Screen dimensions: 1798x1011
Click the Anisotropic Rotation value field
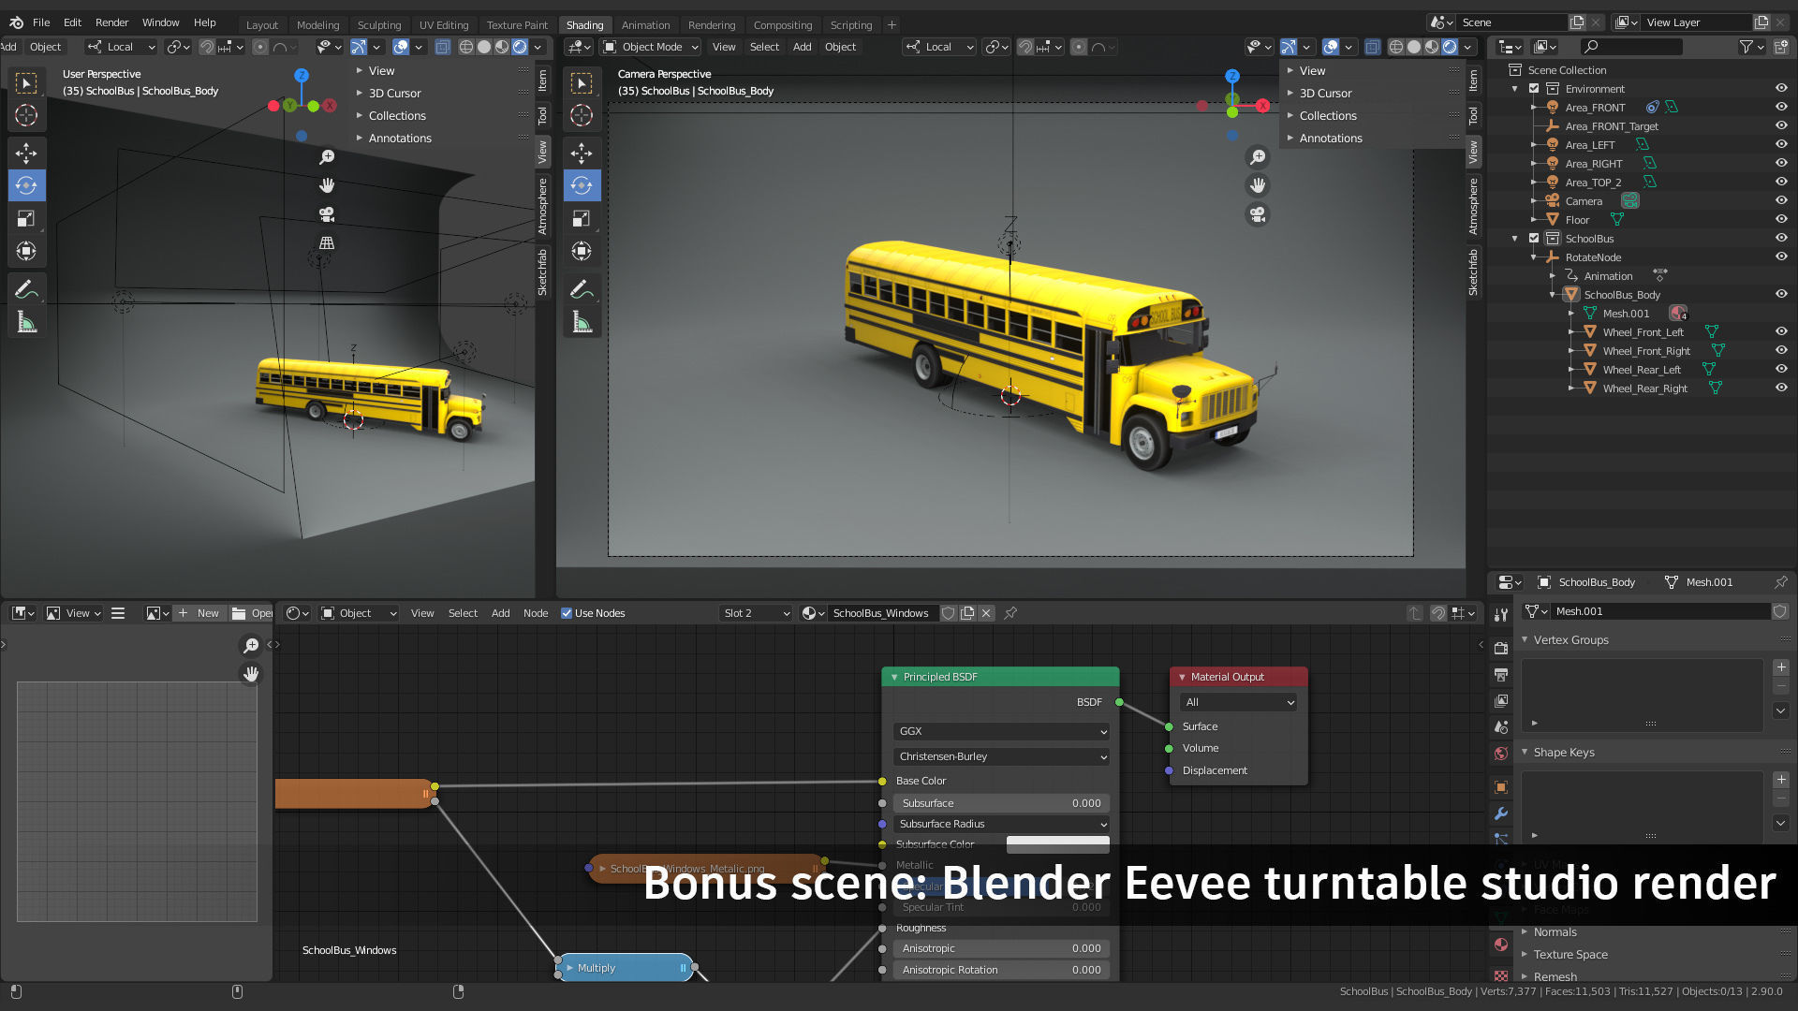(x=1000, y=970)
